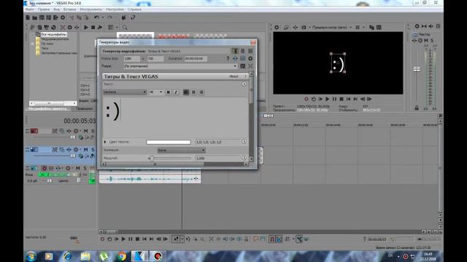467x262 pixels.
Task: Play the timeline from the bottom transport
Action: (123, 239)
